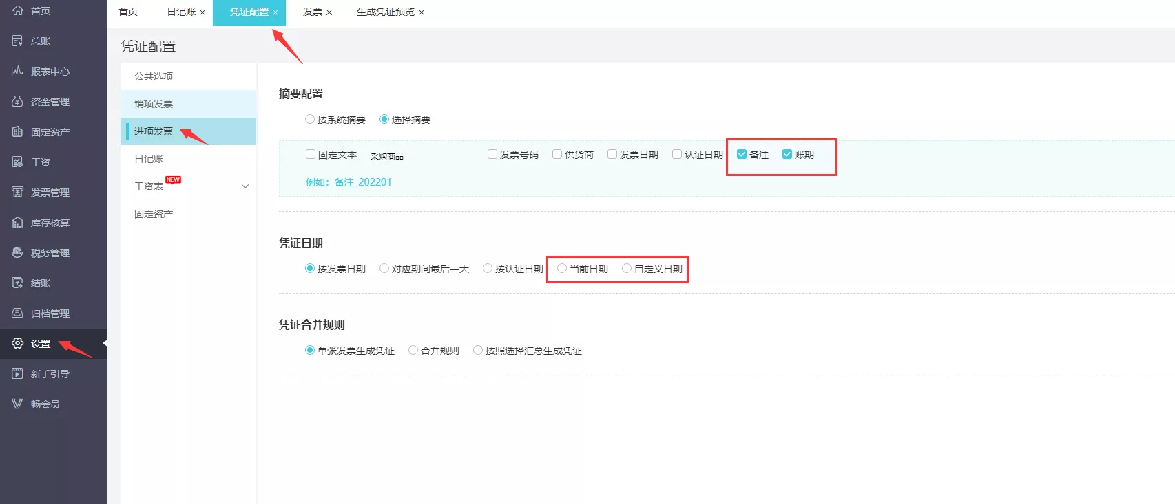Open 销项发票 configuration section
1175x504 pixels.
189,104
